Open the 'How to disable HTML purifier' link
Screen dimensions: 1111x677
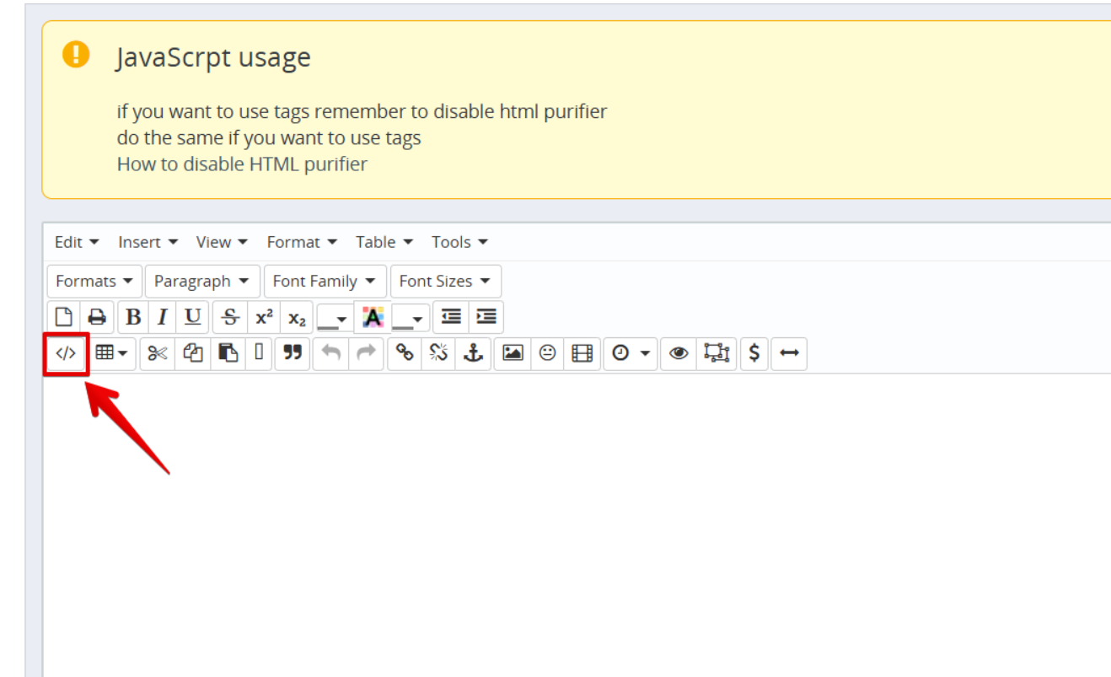pyautogui.click(x=242, y=164)
